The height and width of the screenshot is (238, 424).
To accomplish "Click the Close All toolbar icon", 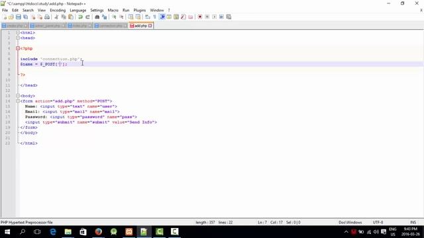I will [40, 17].
